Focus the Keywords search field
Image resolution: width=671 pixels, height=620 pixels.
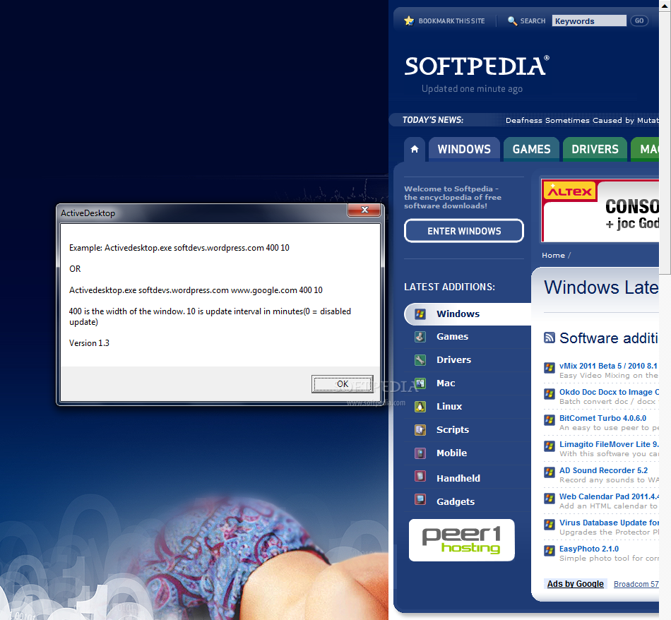coord(589,21)
